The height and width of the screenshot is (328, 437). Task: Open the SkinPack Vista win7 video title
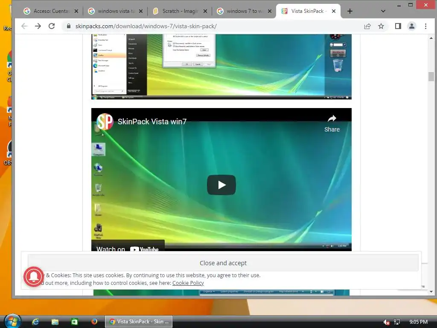(152, 122)
